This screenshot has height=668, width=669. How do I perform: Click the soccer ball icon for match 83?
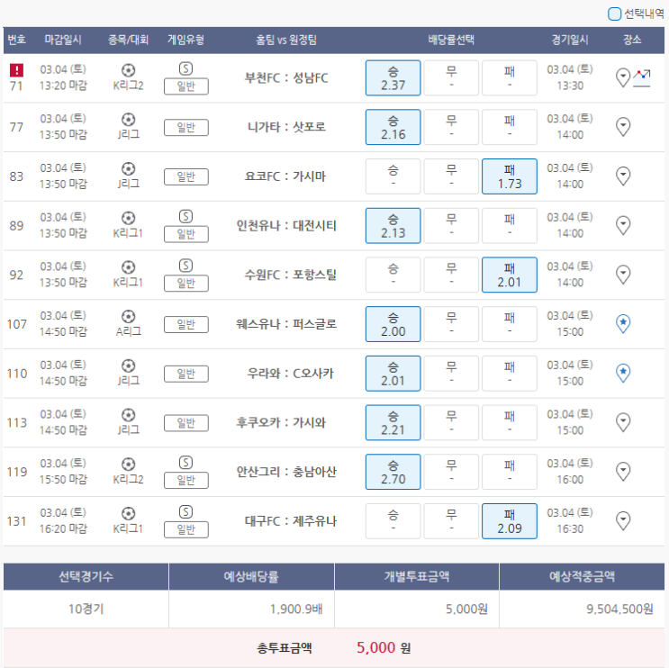(x=129, y=169)
